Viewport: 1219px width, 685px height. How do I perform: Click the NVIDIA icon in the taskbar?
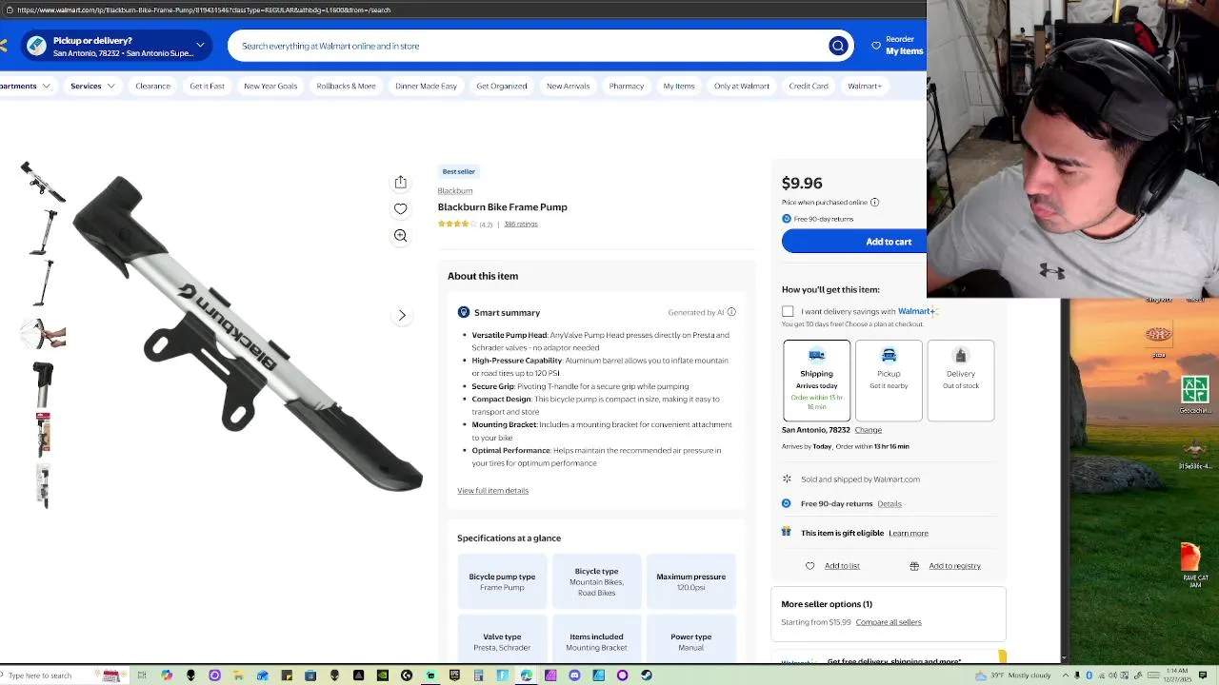point(383,675)
